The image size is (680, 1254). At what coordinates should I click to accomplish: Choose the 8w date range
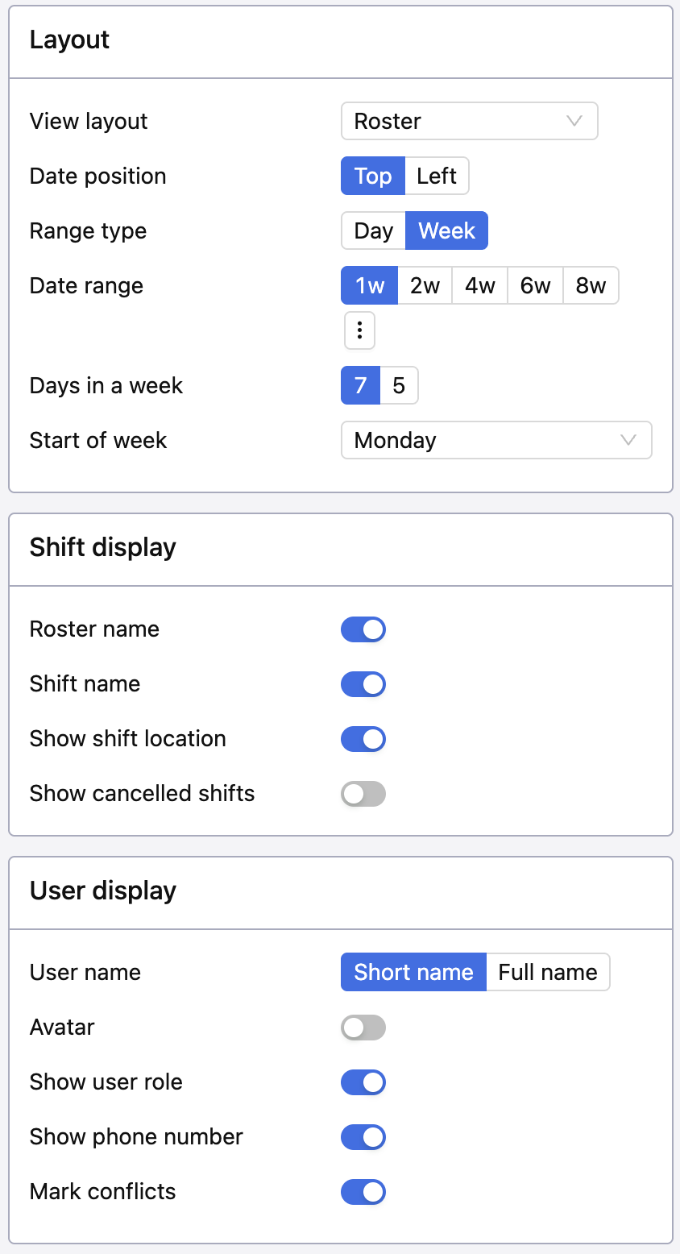[591, 285]
